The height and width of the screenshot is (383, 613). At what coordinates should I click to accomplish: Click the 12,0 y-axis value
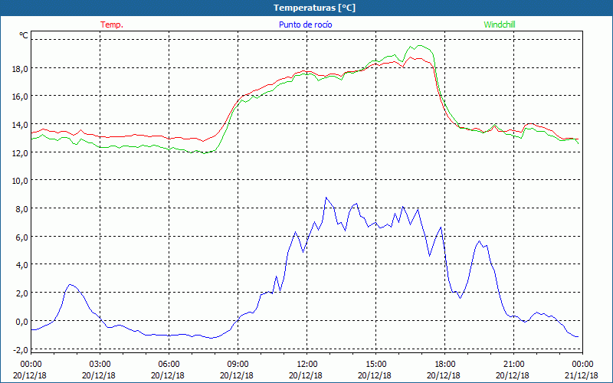tap(20, 152)
